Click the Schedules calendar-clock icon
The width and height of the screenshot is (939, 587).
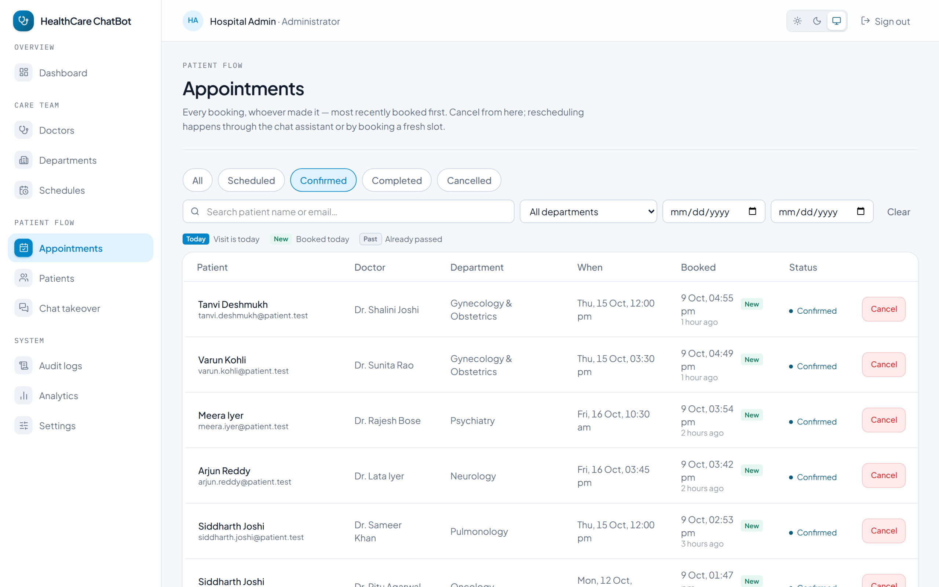(x=24, y=190)
